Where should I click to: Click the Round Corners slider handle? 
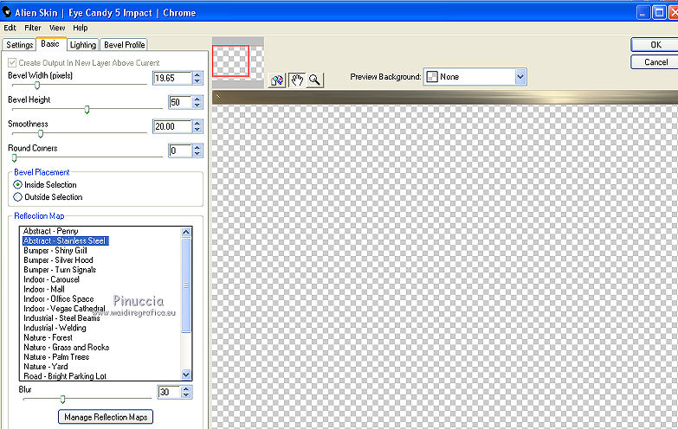[14, 157]
